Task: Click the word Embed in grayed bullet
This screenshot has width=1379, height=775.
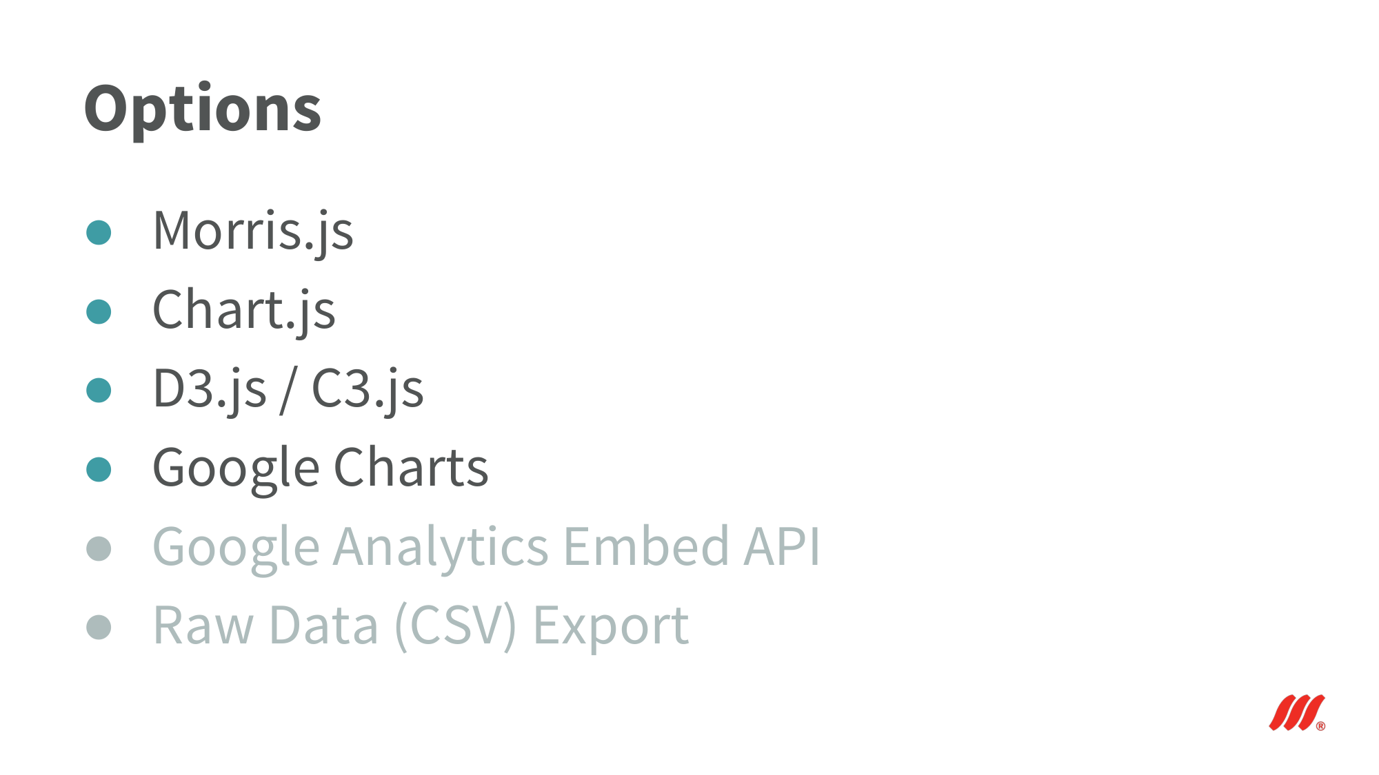Action: (646, 547)
